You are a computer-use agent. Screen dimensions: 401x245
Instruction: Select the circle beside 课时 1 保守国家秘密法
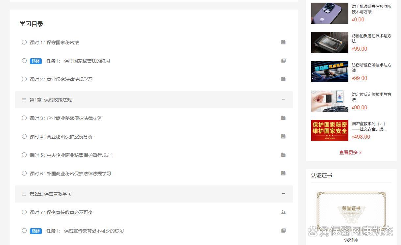click(x=24, y=42)
